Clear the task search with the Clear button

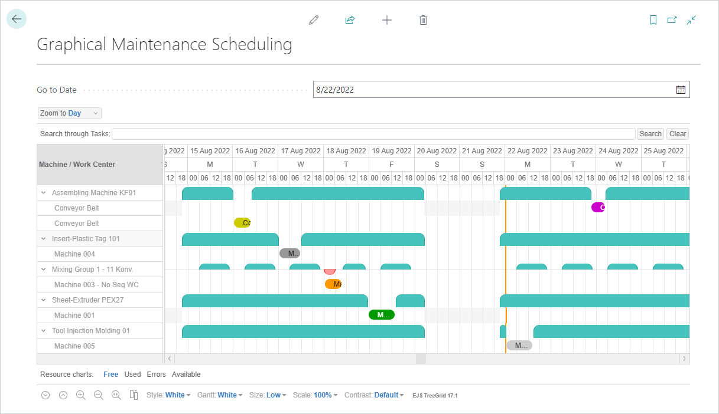677,133
